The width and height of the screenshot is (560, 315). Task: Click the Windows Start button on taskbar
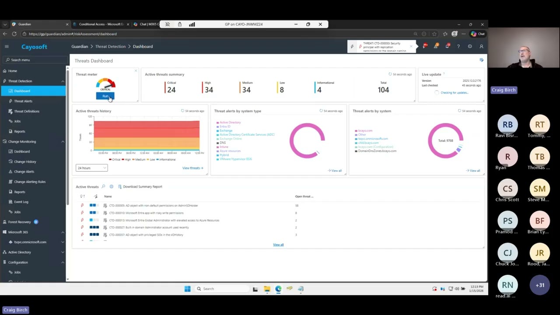pyautogui.click(x=187, y=289)
